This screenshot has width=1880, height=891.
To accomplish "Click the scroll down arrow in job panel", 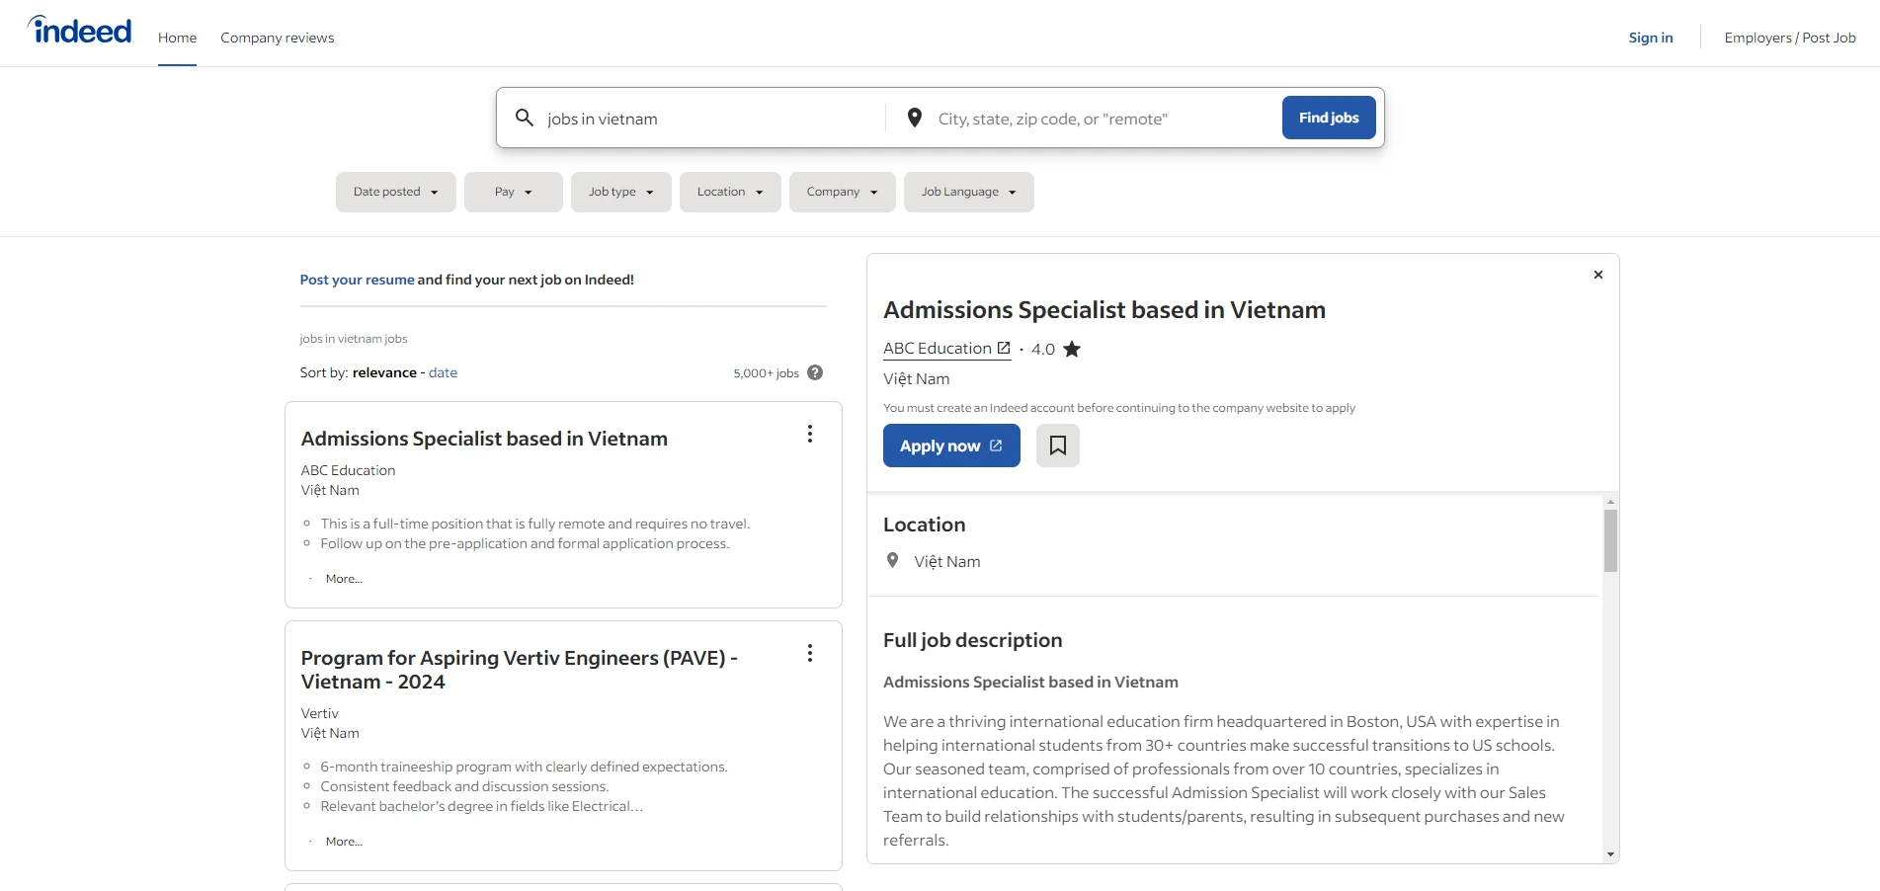I will click(1610, 854).
